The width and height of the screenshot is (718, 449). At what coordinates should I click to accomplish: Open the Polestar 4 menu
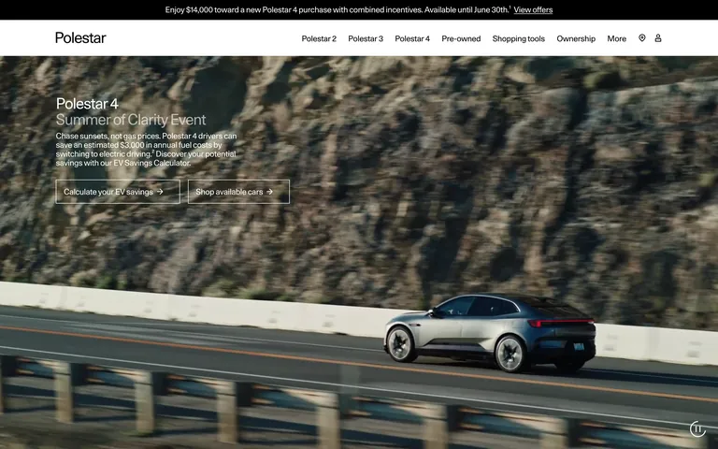click(x=412, y=38)
